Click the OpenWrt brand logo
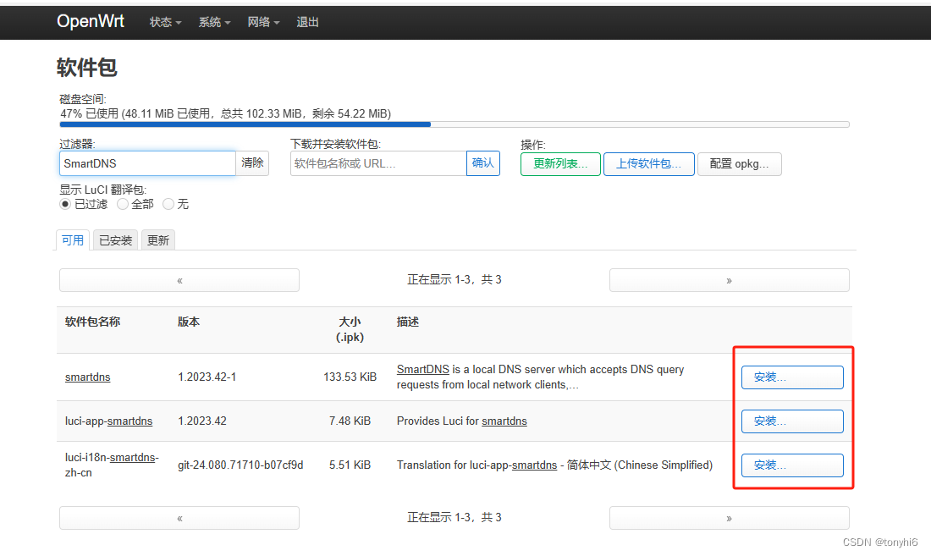The width and height of the screenshot is (931, 556). (x=91, y=21)
